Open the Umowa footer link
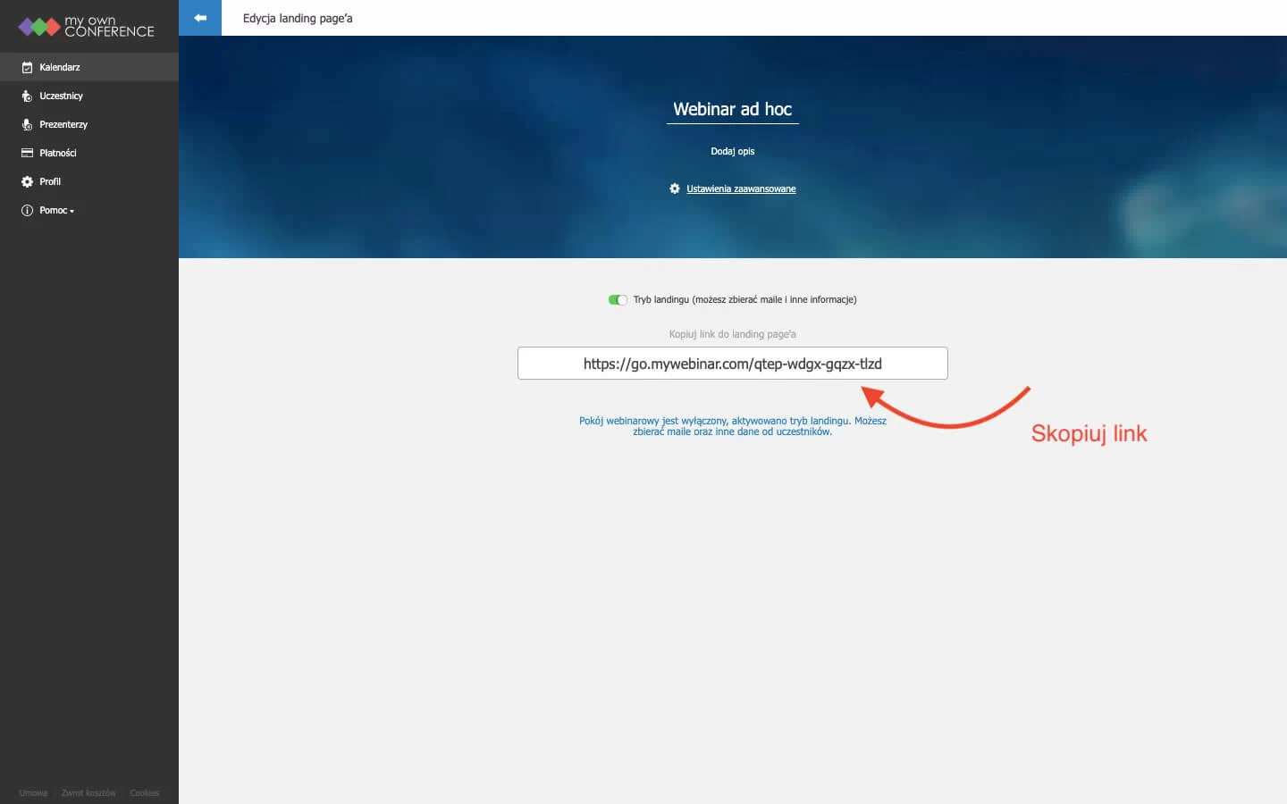 [x=33, y=793]
